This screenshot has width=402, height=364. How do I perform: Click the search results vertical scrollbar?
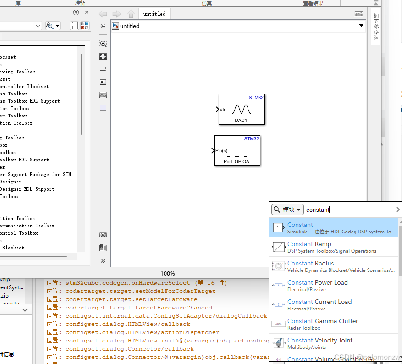(400, 250)
